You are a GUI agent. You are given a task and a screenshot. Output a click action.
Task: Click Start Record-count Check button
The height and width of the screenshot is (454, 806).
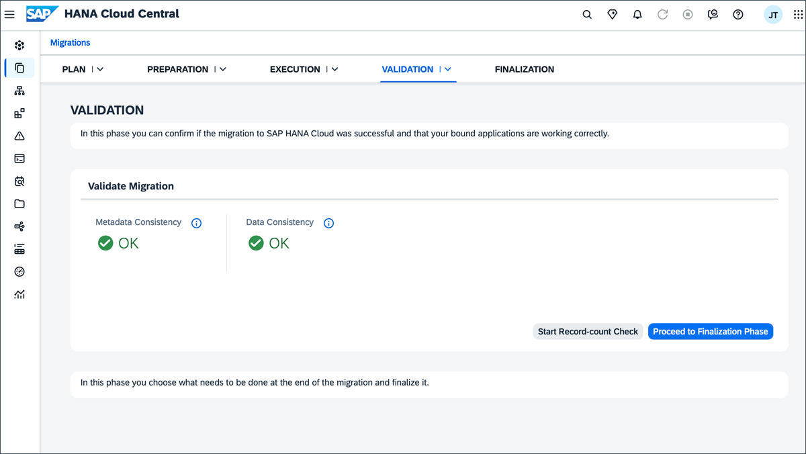(588, 331)
